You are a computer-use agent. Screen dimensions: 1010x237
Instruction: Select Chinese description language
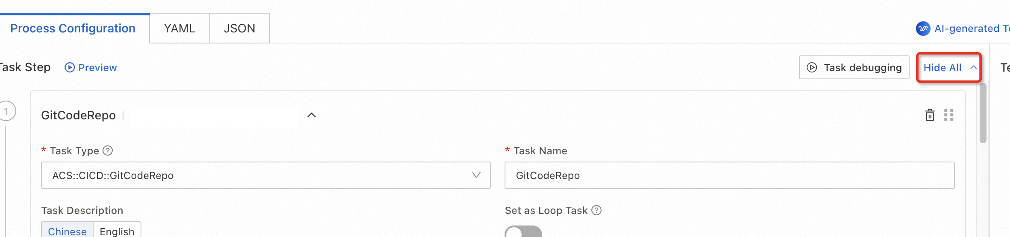click(67, 231)
